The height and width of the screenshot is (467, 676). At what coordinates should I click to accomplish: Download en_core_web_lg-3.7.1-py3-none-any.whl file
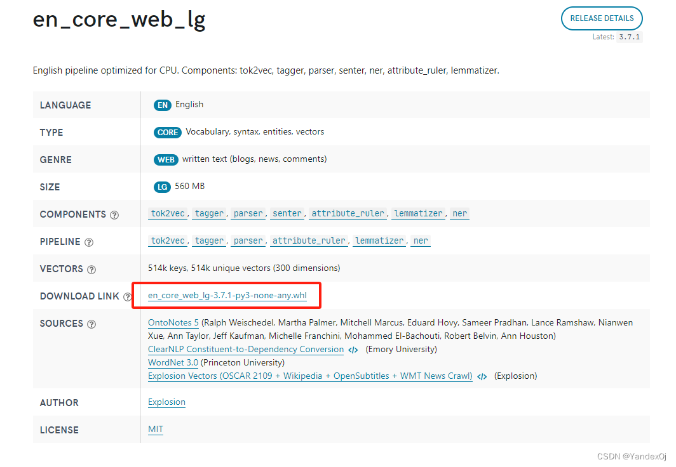(227, 296)
